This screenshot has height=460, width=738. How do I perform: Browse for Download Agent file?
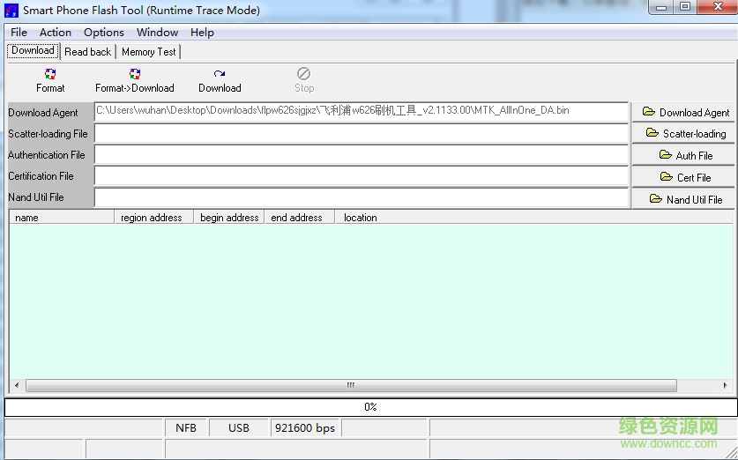[x=684, y=112]
